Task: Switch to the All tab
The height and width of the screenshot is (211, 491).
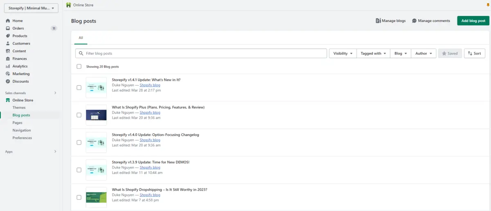Action: pos(81,38)
